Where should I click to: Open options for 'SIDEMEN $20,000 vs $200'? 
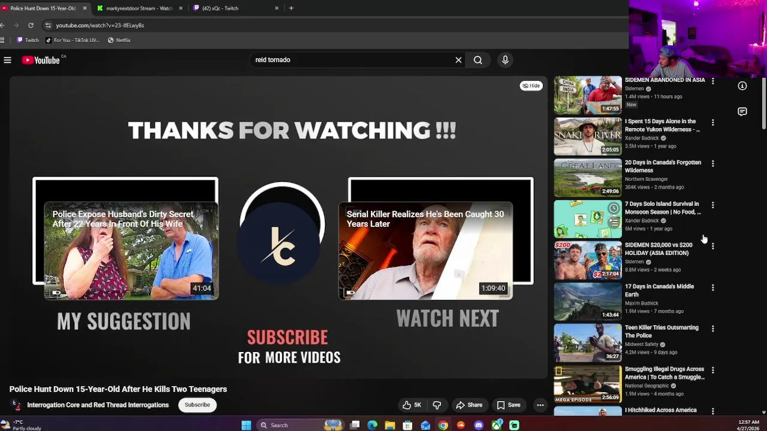[x=712, y=246]
